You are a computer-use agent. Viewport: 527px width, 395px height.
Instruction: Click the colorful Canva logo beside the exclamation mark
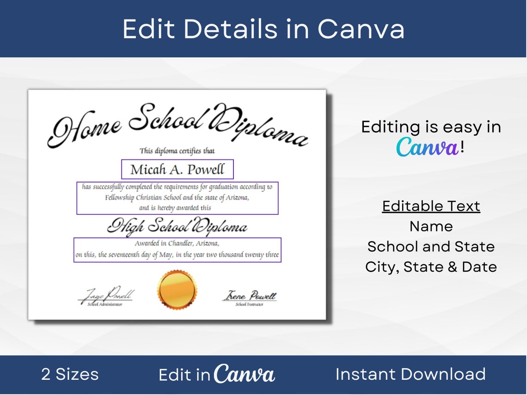tap(427, 147)
